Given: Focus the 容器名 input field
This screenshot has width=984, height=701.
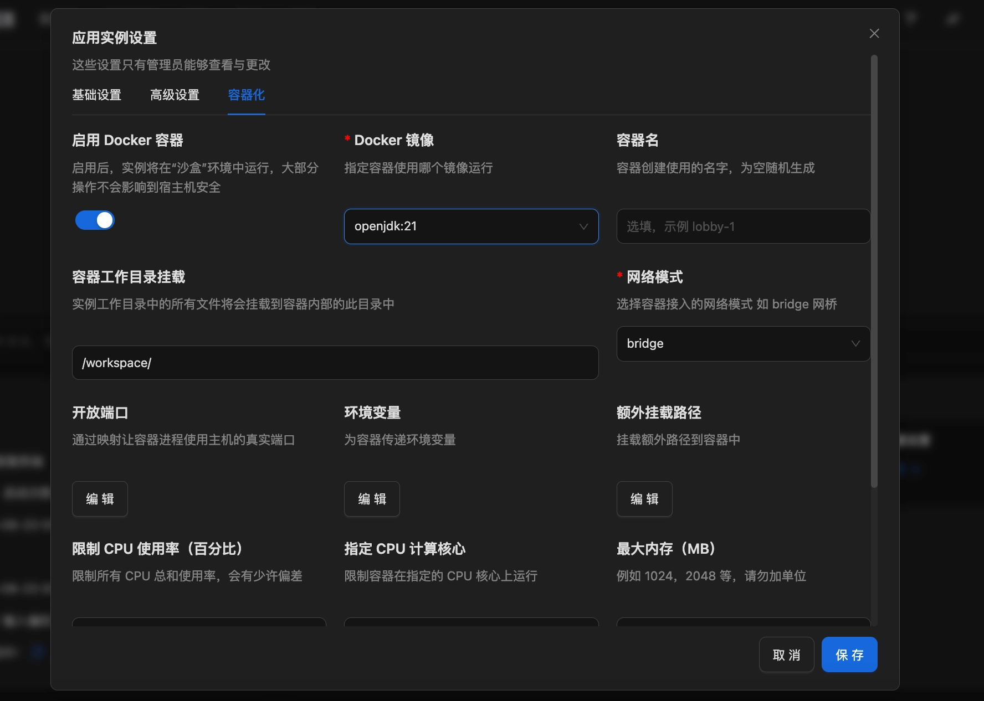Looking at the screenshot, I should coord(742,226).
